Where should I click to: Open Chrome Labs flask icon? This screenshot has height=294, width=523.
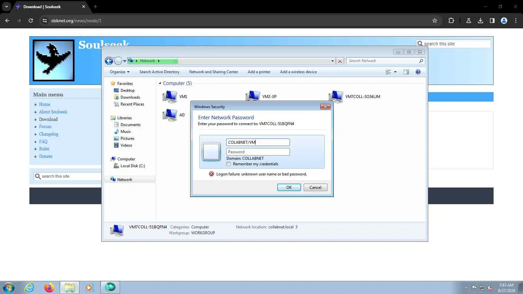click(x=469, y=21)
